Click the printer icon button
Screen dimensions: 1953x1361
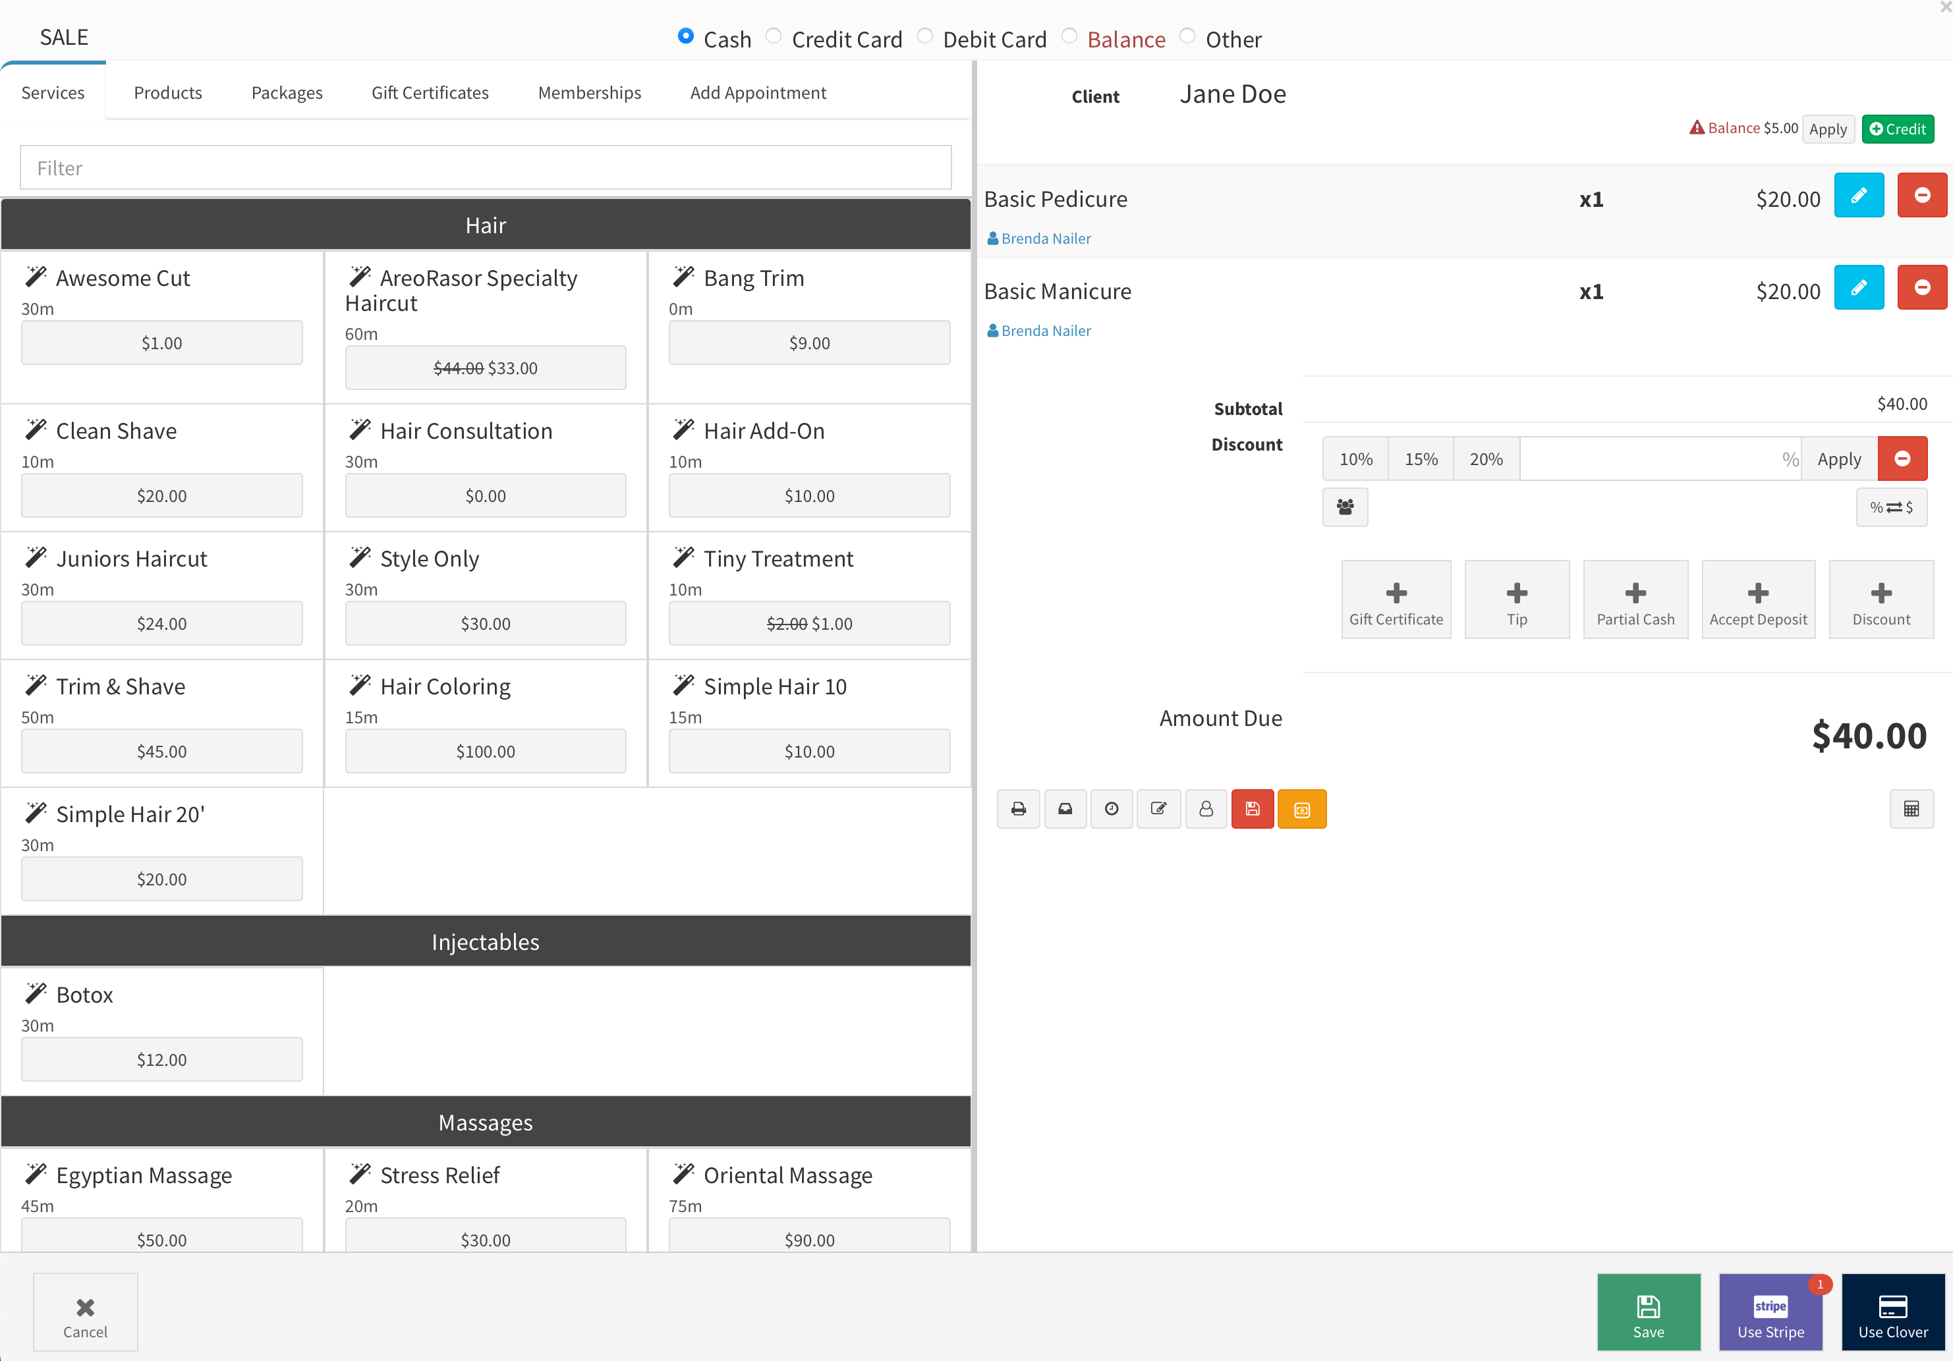point(1018,809)
